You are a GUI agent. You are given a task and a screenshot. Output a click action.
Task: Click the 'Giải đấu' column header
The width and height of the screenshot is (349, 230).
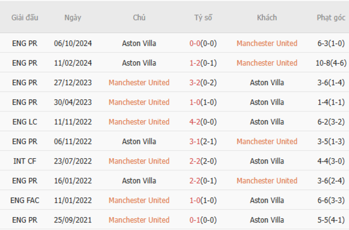pos(25,17)
